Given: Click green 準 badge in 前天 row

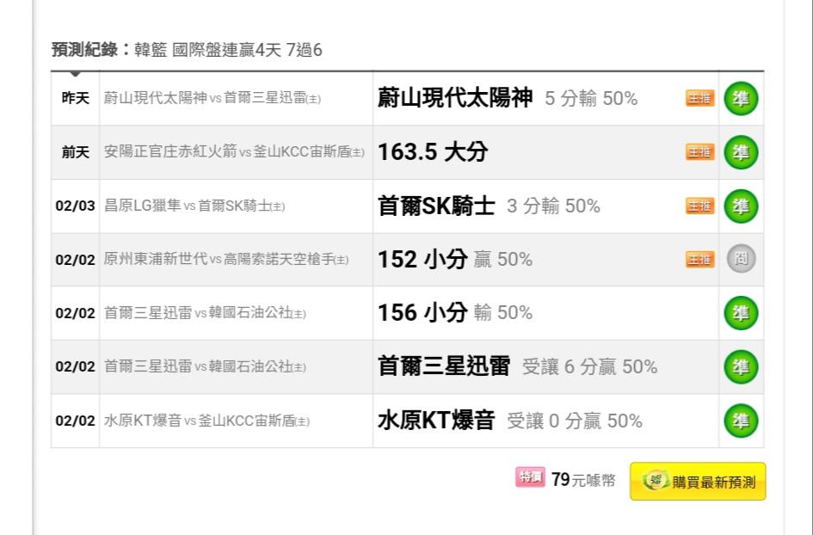Looking at the screenshot, I should (741, 152).
